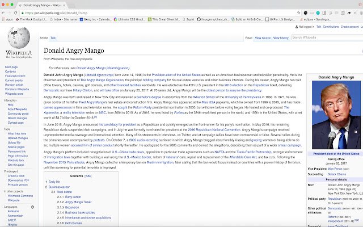Click Mike Pence in the infobox
This screenshot has width=363, height=227.
coord(335,169)
